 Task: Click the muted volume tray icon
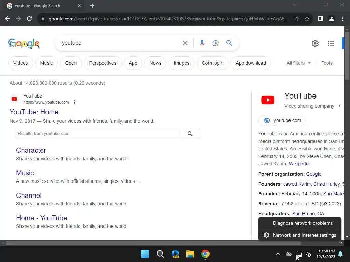tap(309, 254)
